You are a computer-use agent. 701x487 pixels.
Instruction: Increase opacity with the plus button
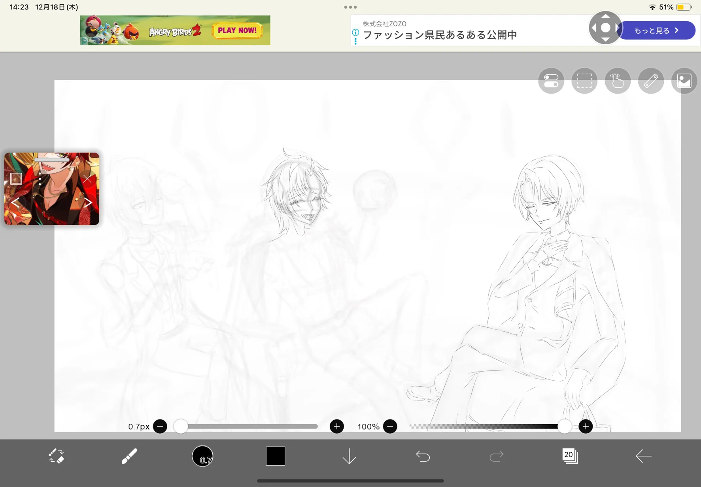tap(586, 427)
